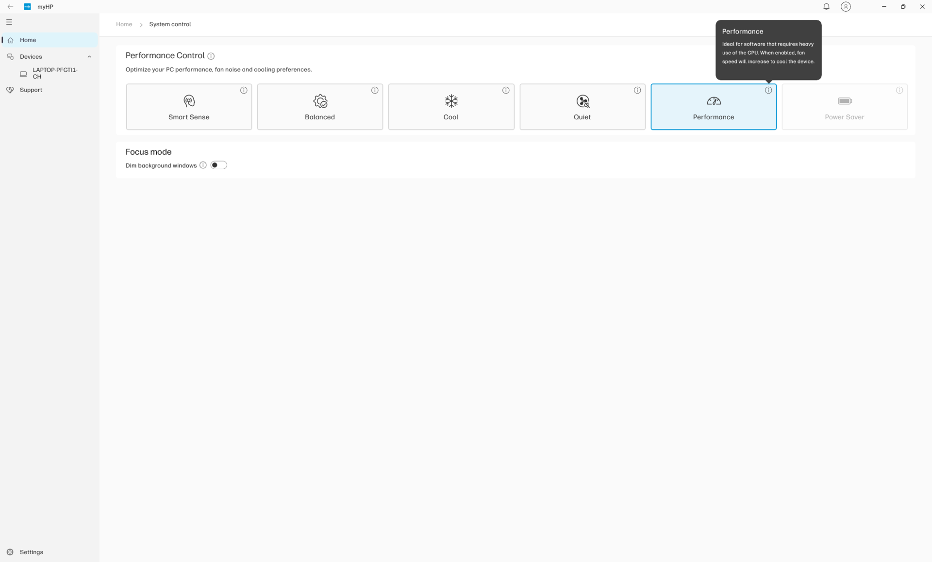Image resolution: width=932 pixels, height=562 pixels.
Task: Open the user account profile icon
Action: (846, 7)
